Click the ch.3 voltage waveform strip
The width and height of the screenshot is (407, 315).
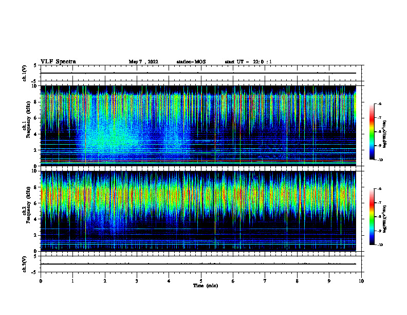click(x=201, y=264)
